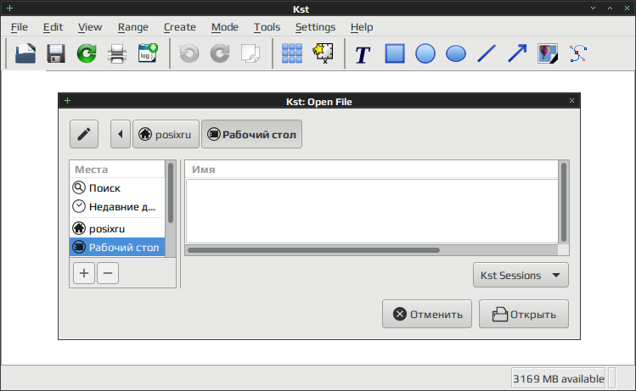Open the View menu
The height and width of the screenshot is (391, 636).
point(90,27)
